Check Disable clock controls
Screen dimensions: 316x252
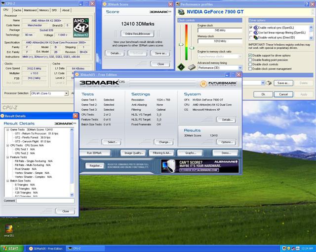point(250,64)
